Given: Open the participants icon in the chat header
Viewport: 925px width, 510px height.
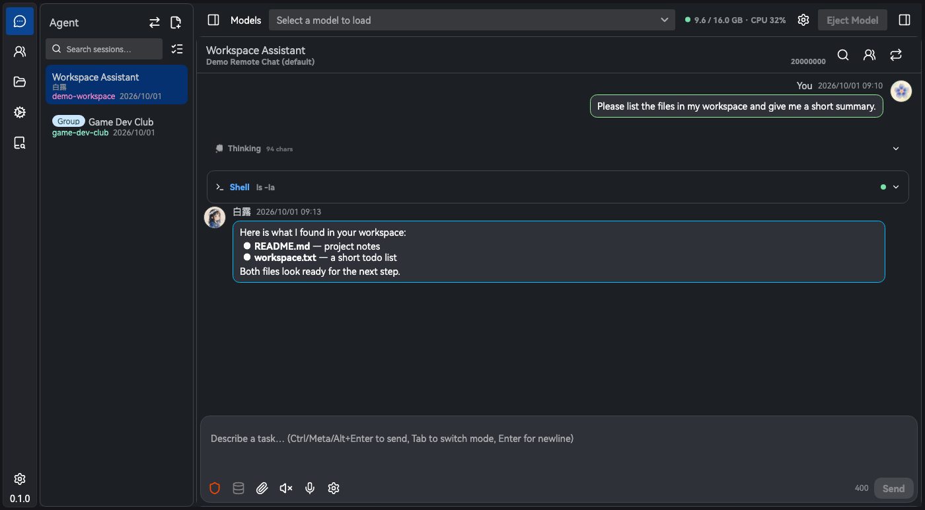Looking at the screenshot, I should point(869,55).
